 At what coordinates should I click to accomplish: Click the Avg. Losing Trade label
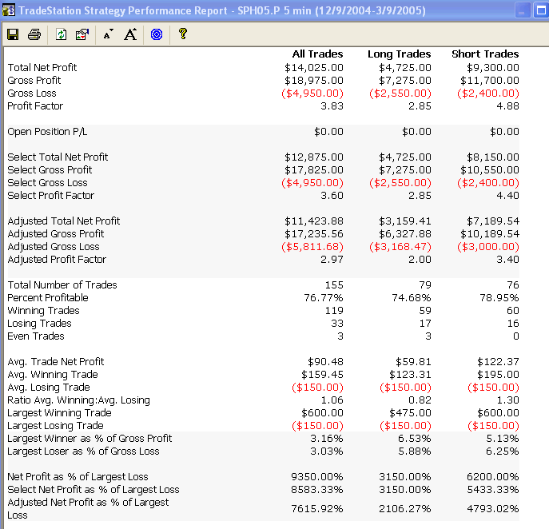pos(49,388)
